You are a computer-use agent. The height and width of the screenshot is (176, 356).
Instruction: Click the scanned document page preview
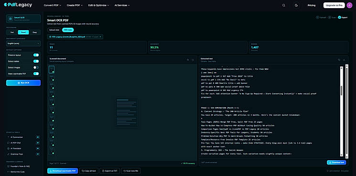127,112
